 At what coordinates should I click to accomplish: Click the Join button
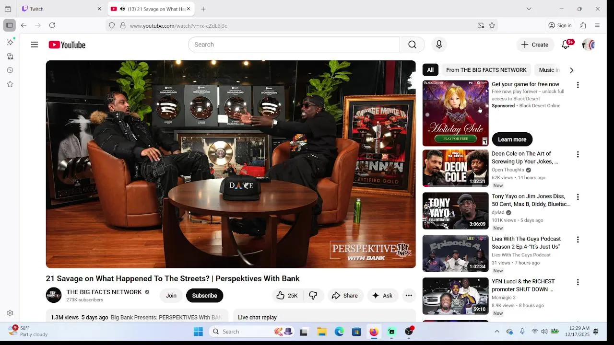[171, 296]
